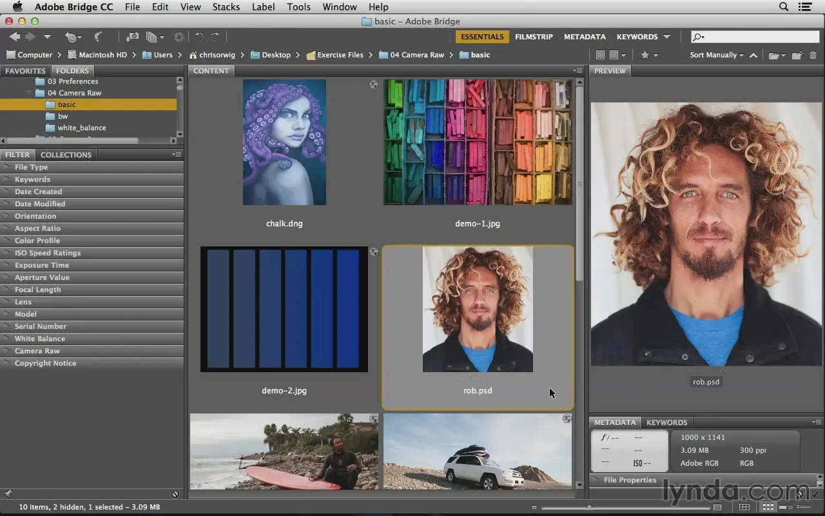This screenshot has width=825, height=516.
Task: Expand the File Type filter section
Action: (31, 167)
